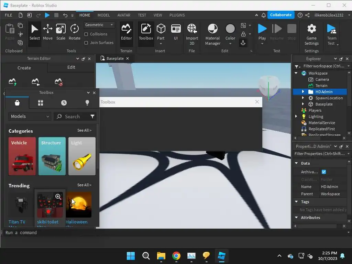
Task: Click the help question mark icon
Action: pos(300,15)
